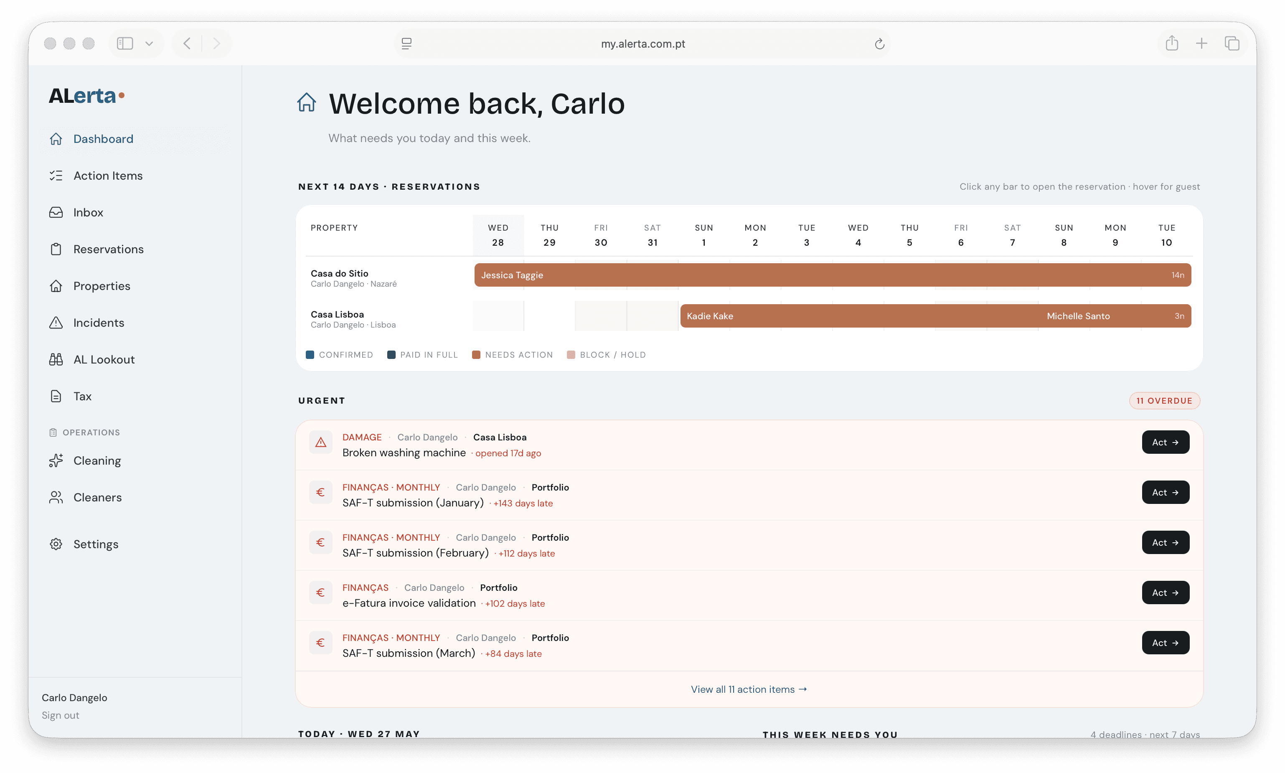This screenshot has height=773, width=1285.
Task: Click the Cleaners people icon
Action: [56, 498]
